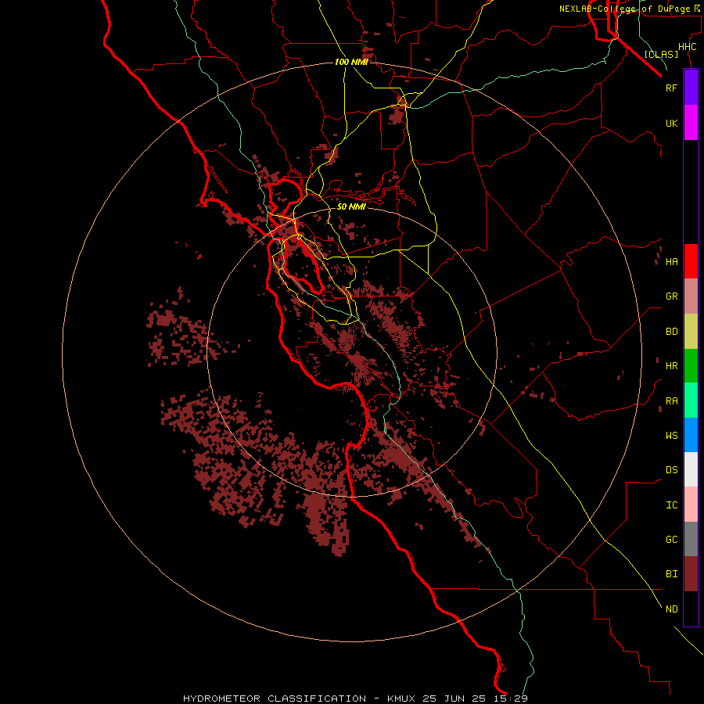Select the dusty pink GR legend swatch
Image resolution: width=704 pixels, height=704 pixels.
click(691, 296)
